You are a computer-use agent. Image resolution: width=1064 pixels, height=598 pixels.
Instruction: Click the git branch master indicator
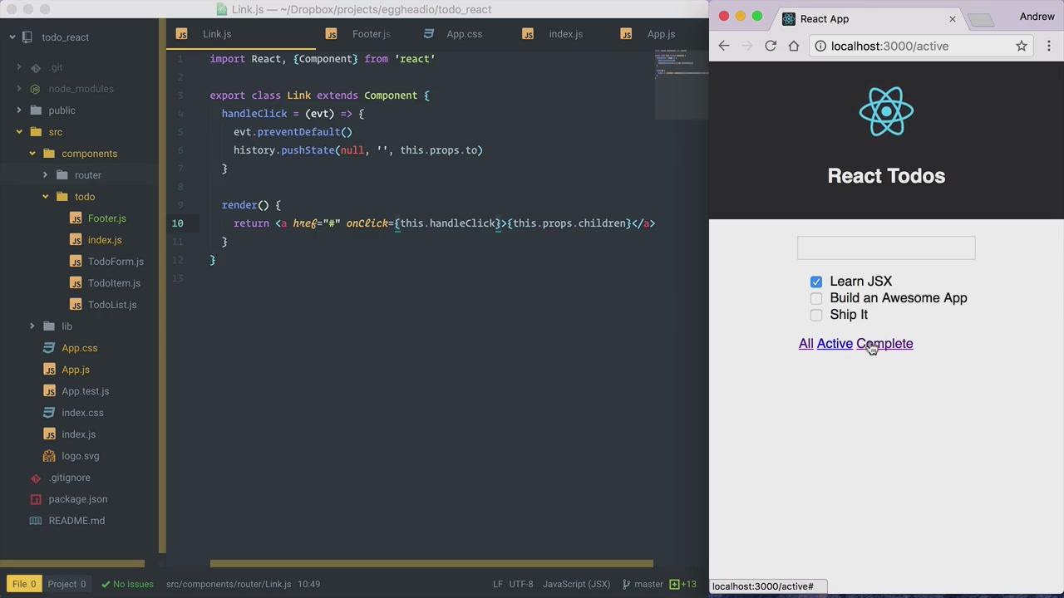point(643,584)
